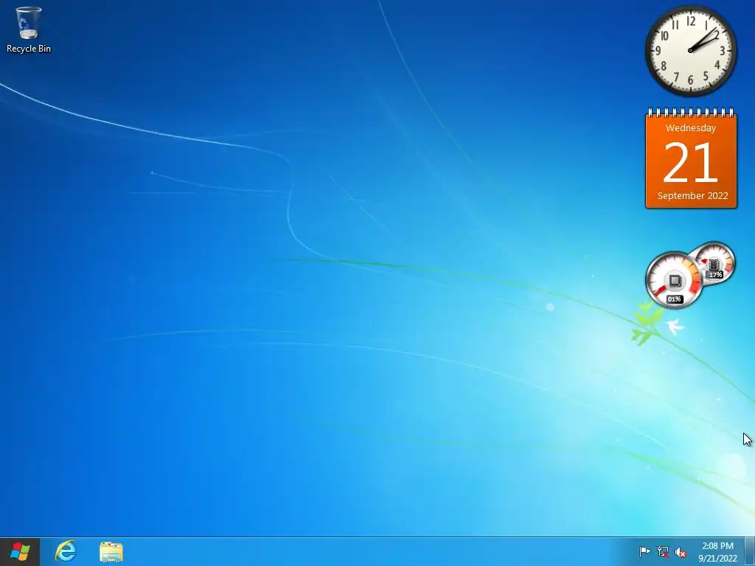
Task: Click the CPU meter gauge showing 01%
Action: coord(674,280)
